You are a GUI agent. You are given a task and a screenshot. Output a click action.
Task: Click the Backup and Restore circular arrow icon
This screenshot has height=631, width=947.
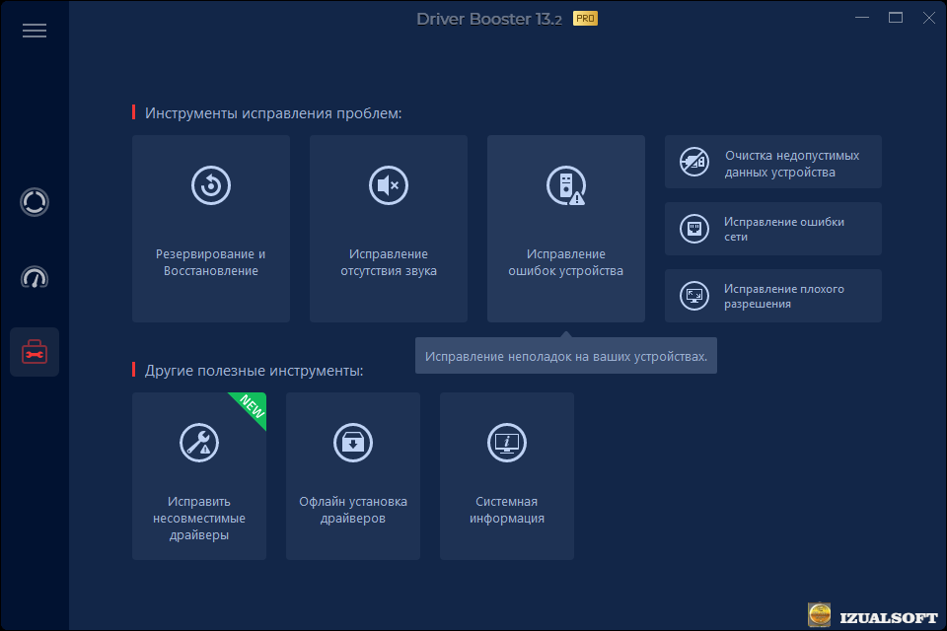[x=211, y=185]
